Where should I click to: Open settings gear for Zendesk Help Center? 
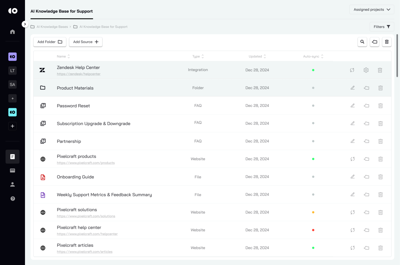pos(366,70)
